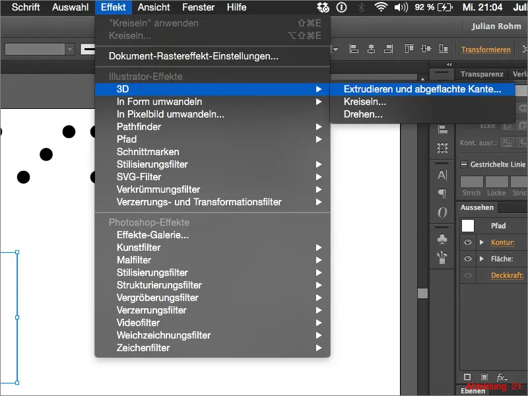Image resolution: width=528 pixels, height=396 pixels.
Task: Open the Schrift menu
Action: [x=26, y=7]
